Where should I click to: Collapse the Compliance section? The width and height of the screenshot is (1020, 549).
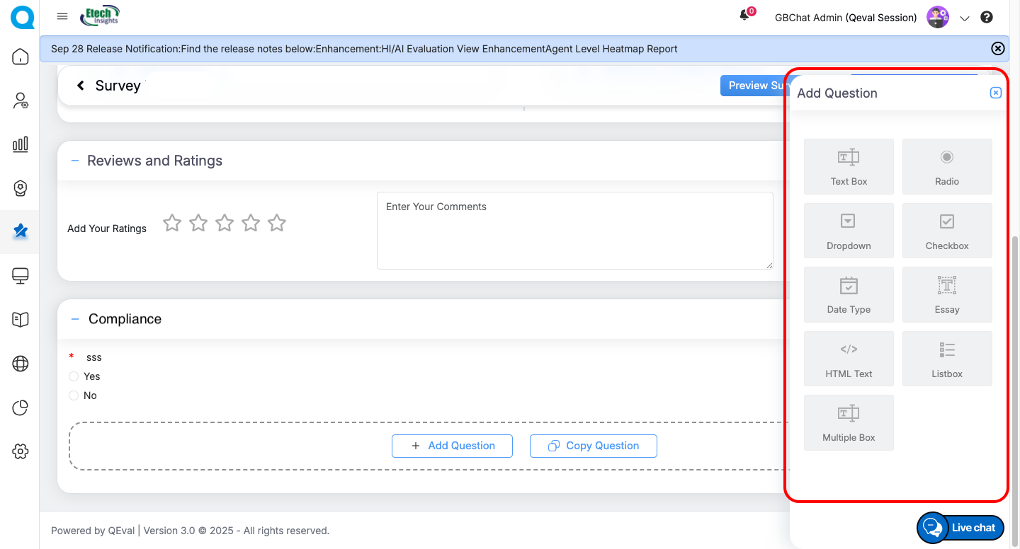pos(75,319)
